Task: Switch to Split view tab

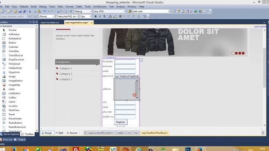Action: [59, 133]
